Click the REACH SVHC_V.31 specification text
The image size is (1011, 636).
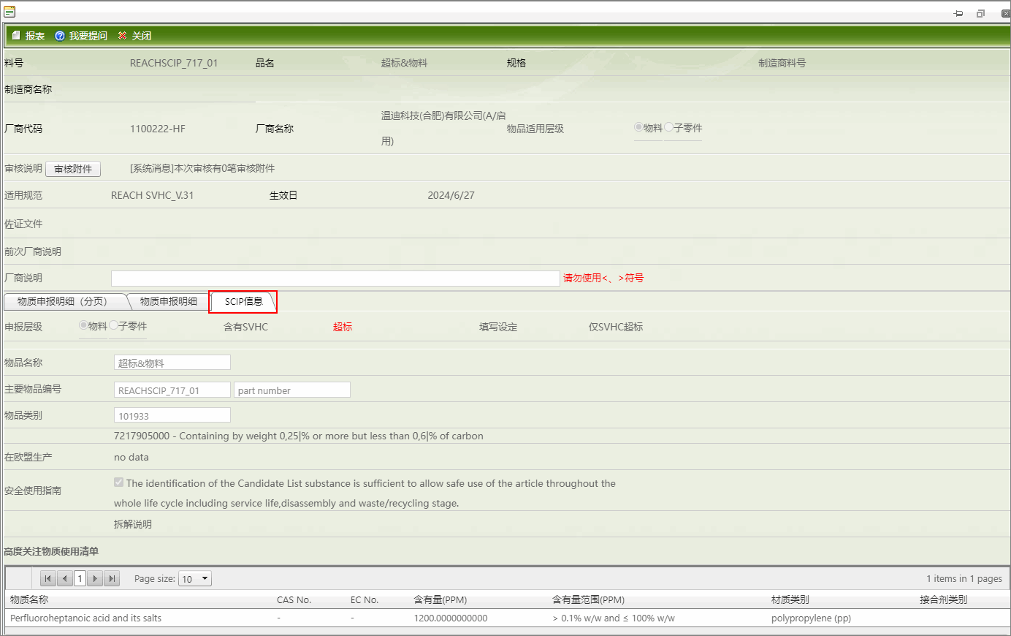(x=153, y=195)
